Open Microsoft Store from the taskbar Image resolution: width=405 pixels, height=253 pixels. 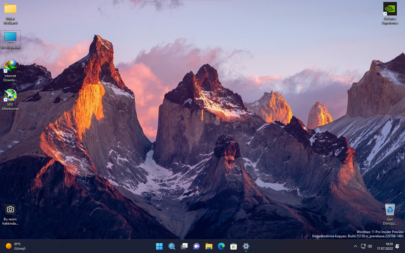tap(233, 246)
